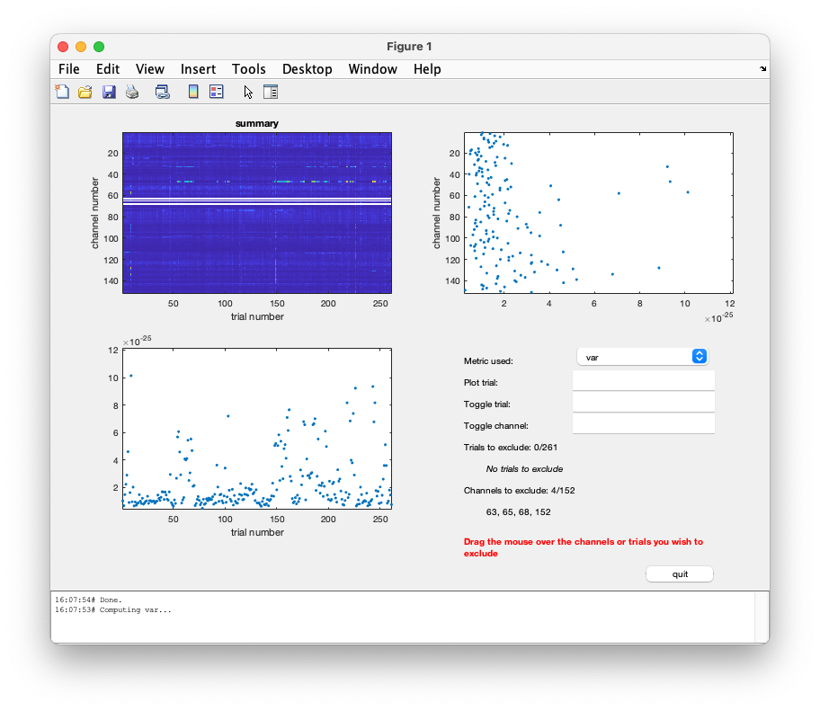Insert a colorbar using the toolbar icon
820x711 pixels.
point(192,92)
